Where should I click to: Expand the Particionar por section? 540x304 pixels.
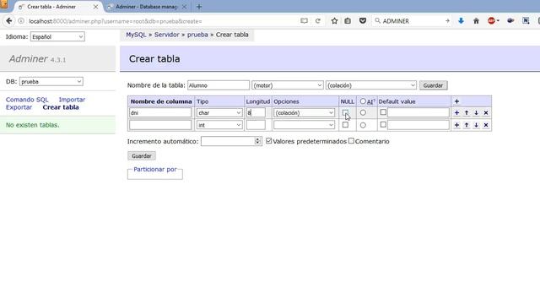coord(155,169)
